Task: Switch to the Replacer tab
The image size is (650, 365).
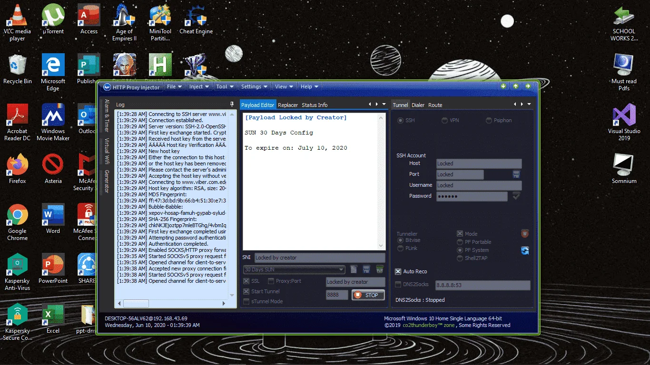Action: pyautogui.click(x=288, y=105)
